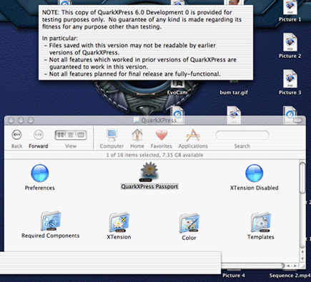
Task: Go to Computer in Finder toolbar
Action: pos(112,139)
